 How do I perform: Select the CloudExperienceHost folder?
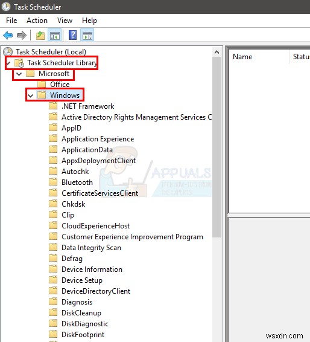coord(95,226)
